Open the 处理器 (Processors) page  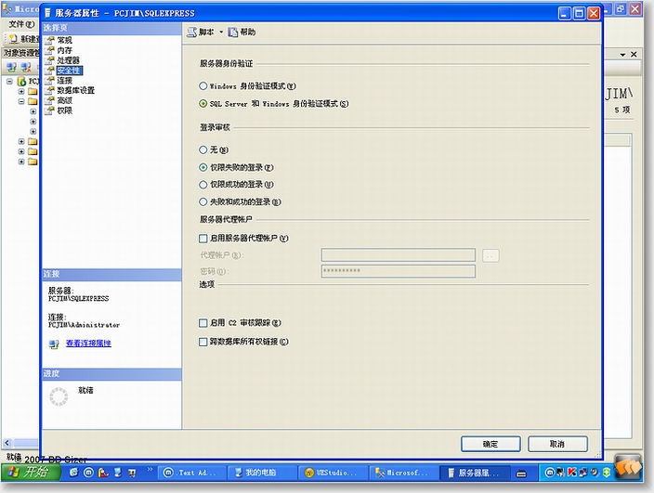67,60
